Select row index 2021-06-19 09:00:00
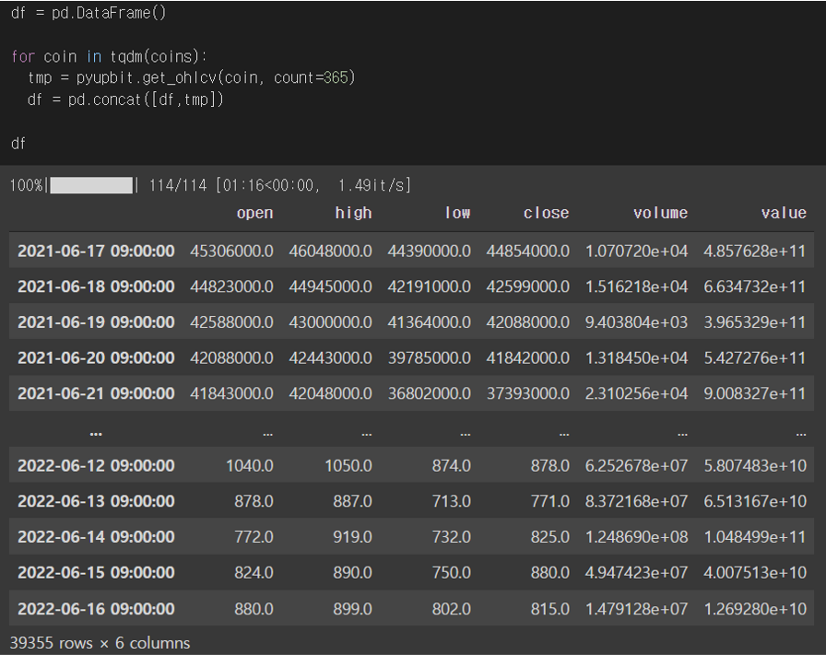 point(96,322)
